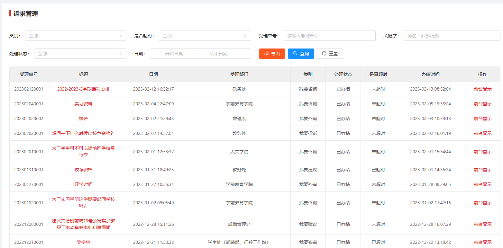
Task: Click the 人文学院 department cell
Action: (x=239, y=152)
